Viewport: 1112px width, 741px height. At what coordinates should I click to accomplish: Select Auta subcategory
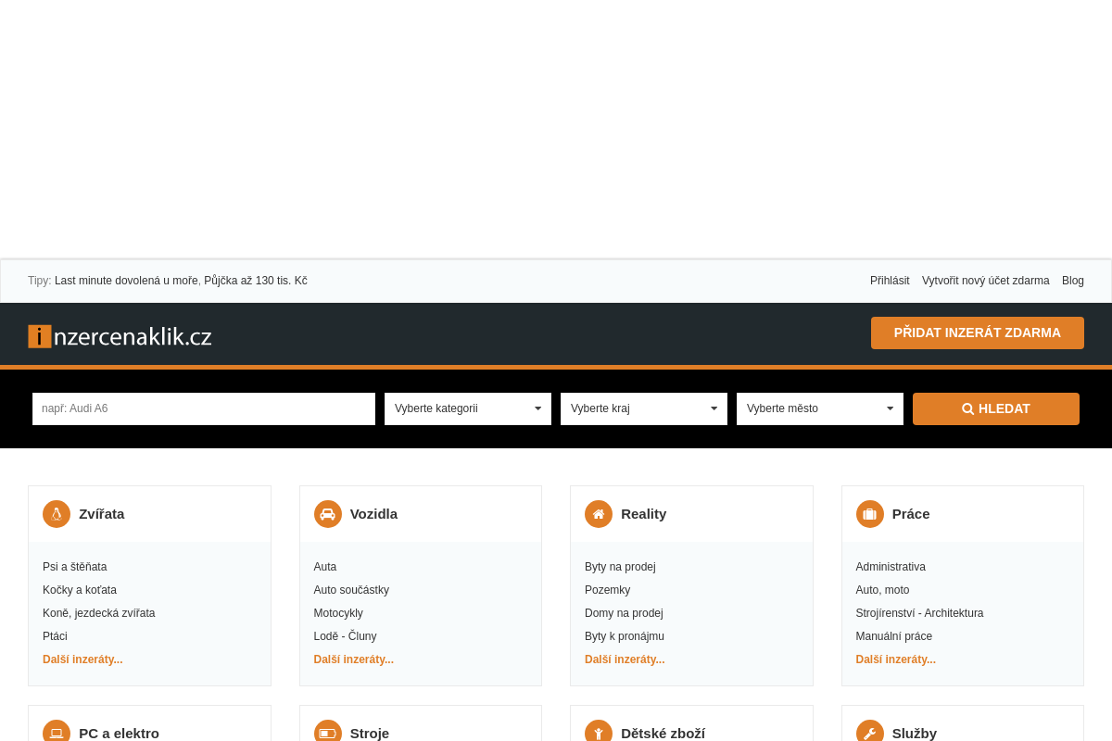[325, 567]
